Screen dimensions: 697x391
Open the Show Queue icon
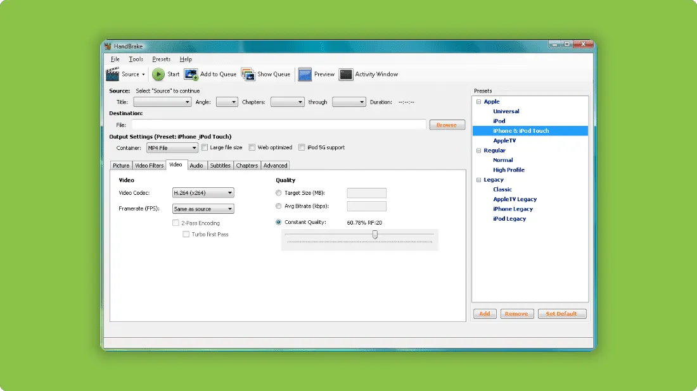coord(248,74)
